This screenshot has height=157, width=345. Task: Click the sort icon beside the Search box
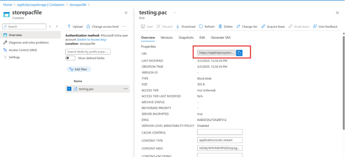click(50, 26)
